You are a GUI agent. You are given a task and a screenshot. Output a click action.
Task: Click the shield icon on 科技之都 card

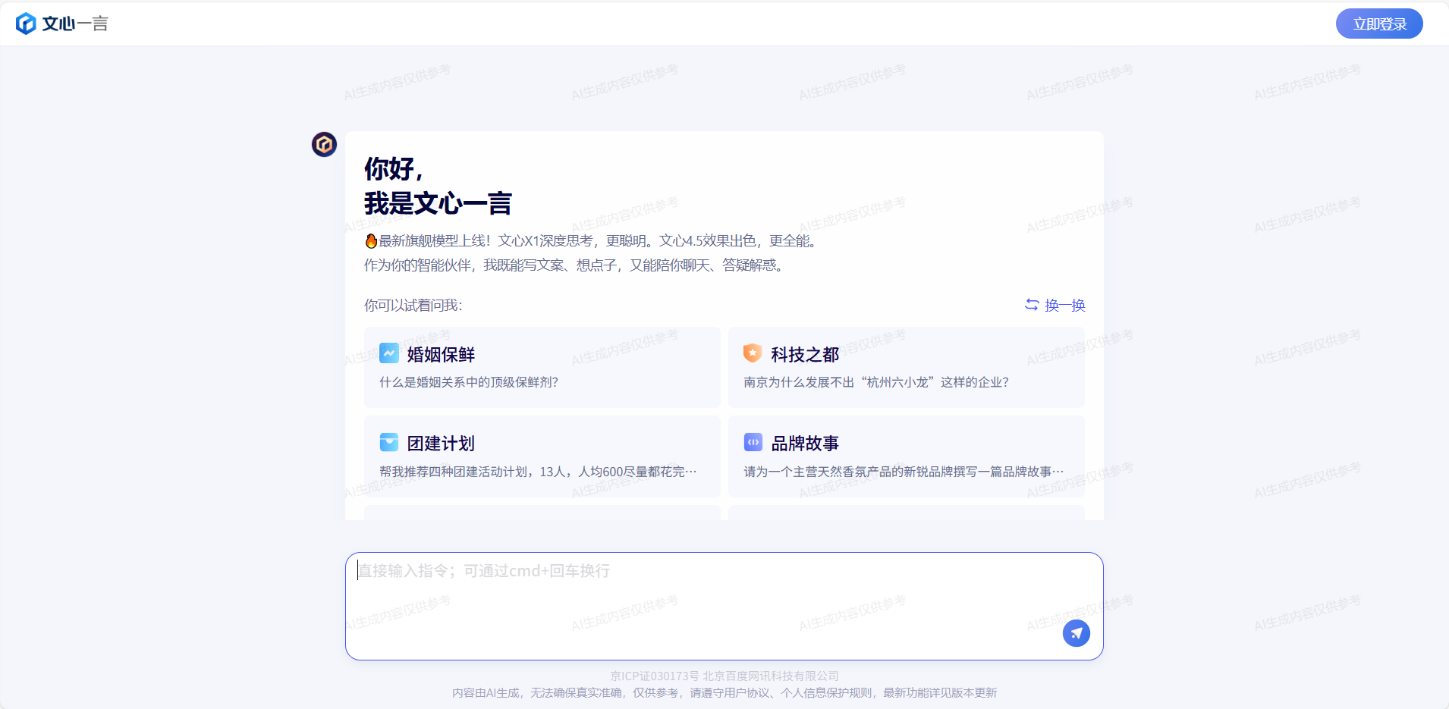(753, 353)
